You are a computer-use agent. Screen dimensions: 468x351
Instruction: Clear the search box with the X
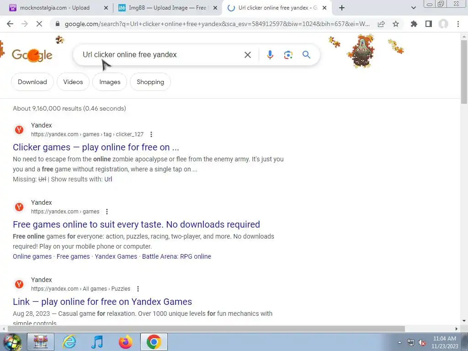(247, 55)
